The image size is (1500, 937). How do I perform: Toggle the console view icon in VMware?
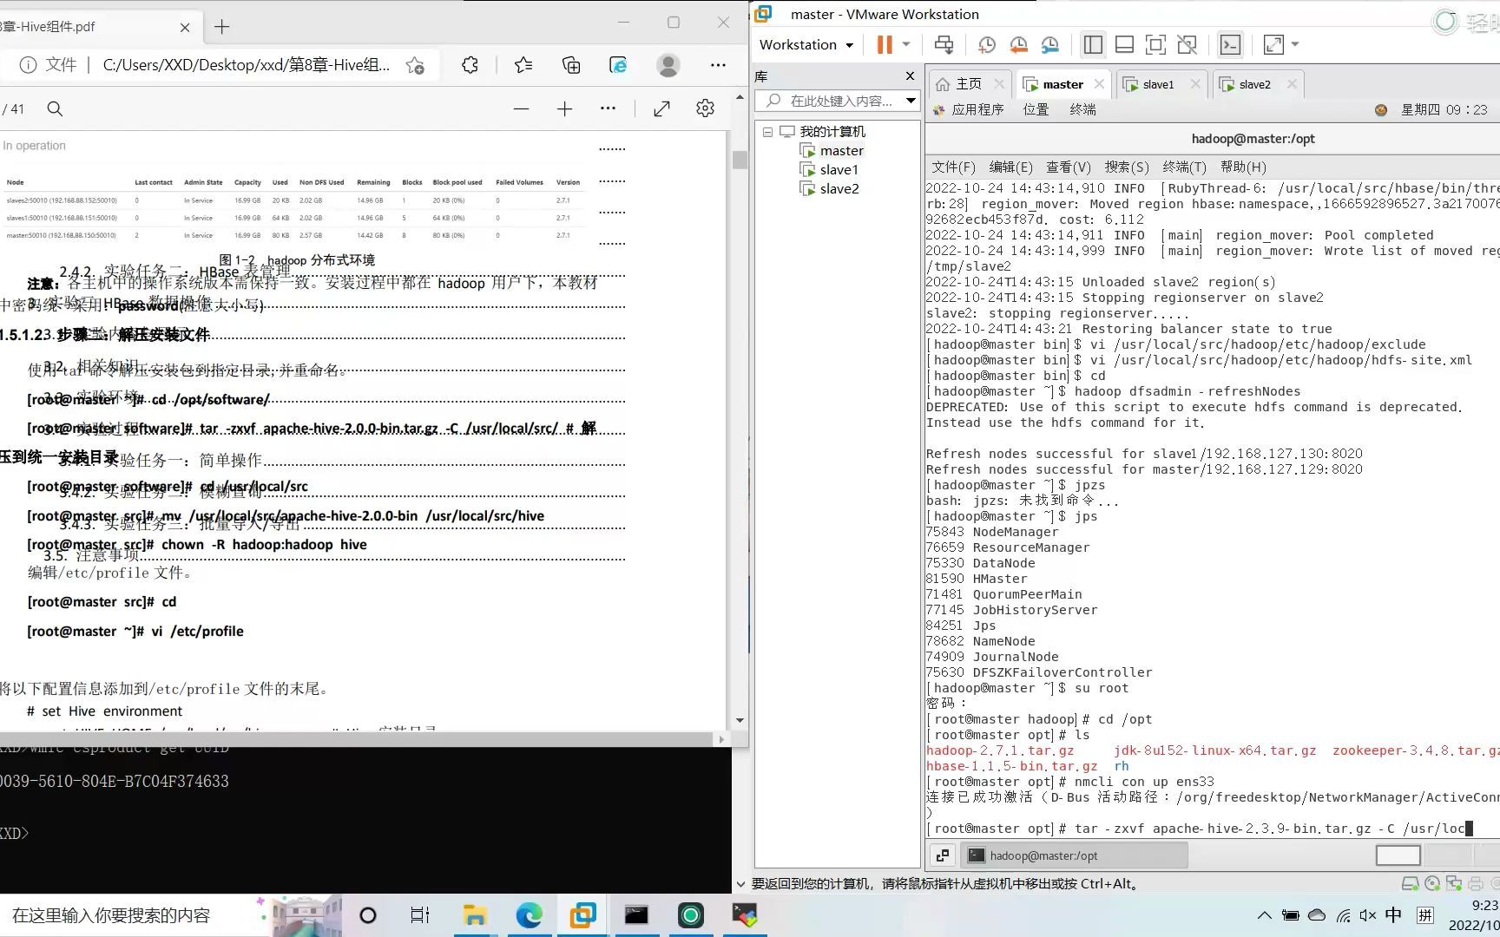click(x=1230, y=44)
